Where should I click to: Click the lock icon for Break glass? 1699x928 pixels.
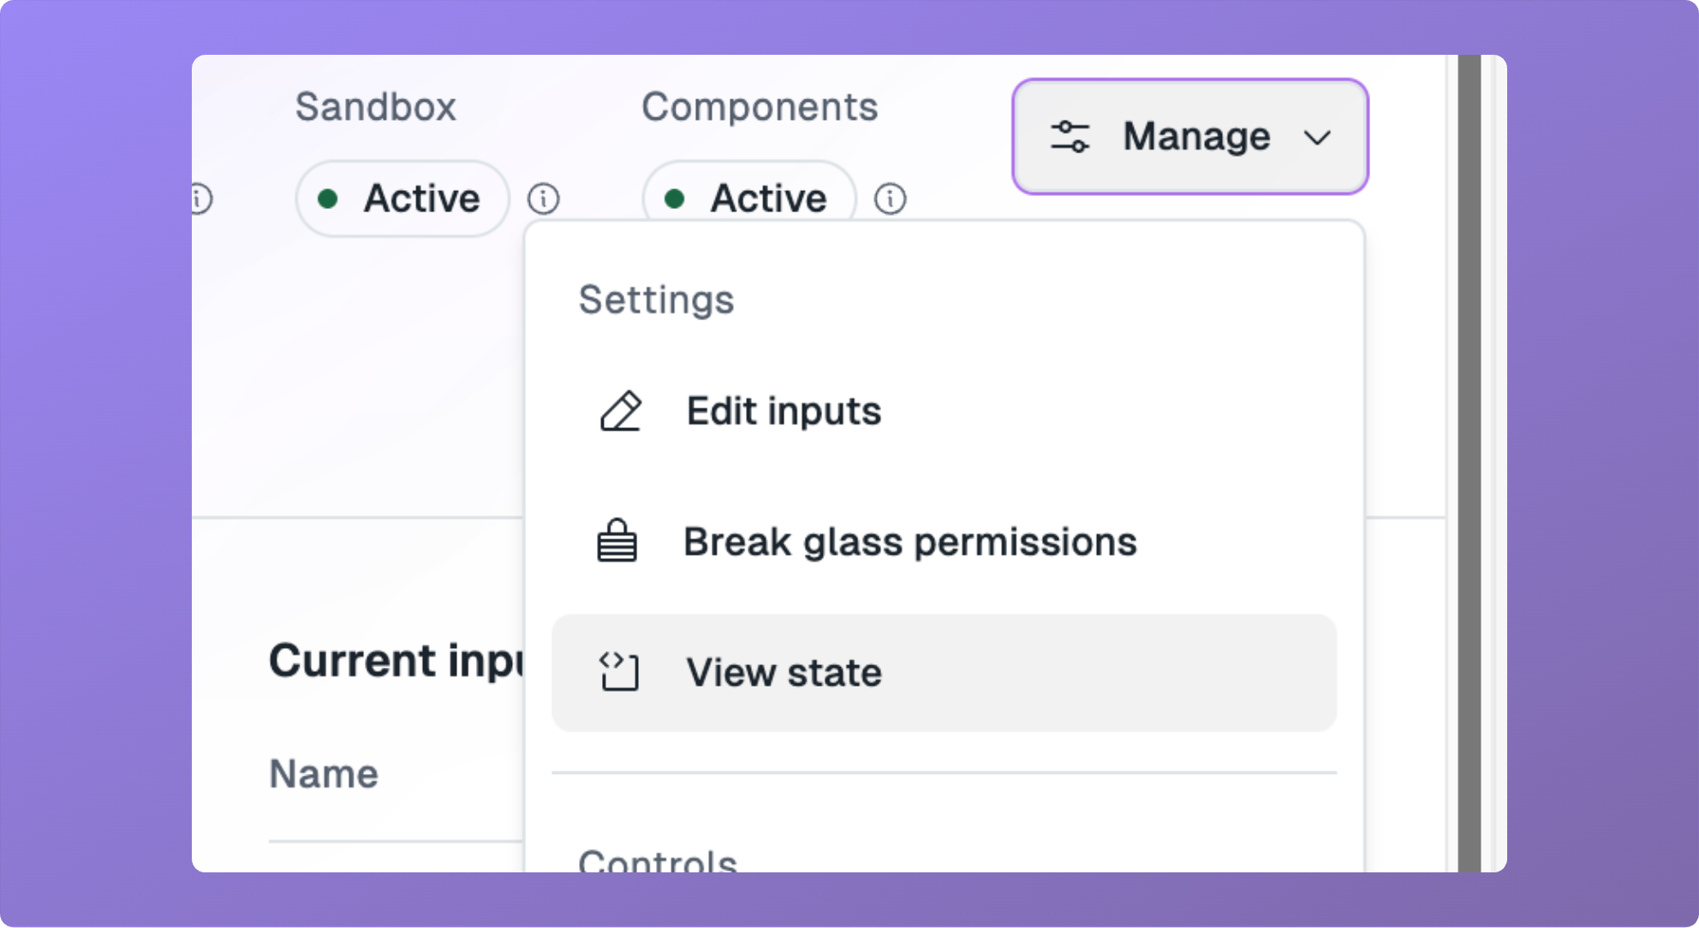617,541
